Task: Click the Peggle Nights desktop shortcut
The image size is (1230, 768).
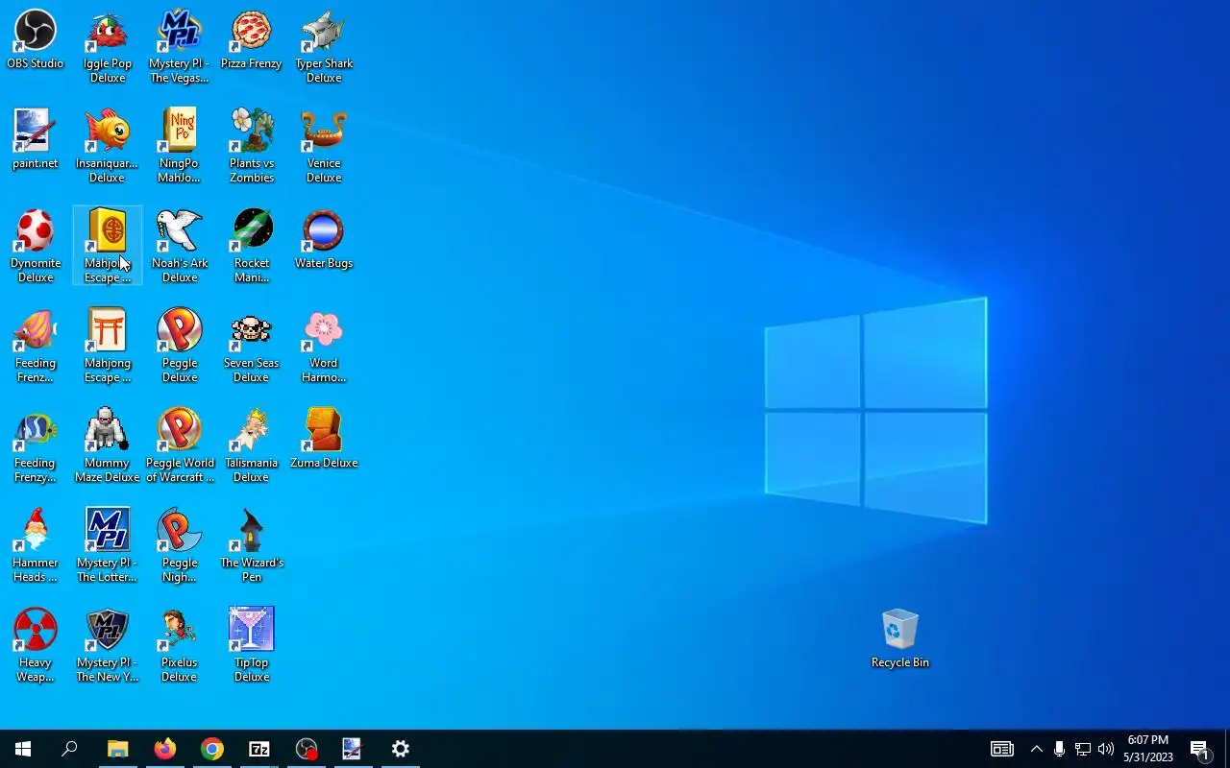Action: pyautogui.click(x=180, y=546)
